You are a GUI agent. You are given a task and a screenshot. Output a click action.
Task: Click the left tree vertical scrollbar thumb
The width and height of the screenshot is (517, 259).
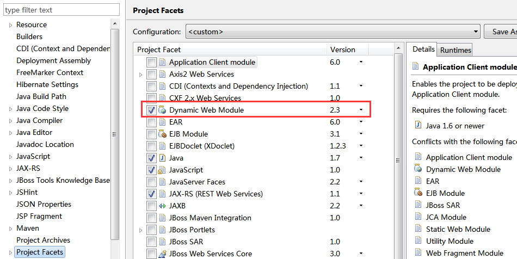coord(115,134)
